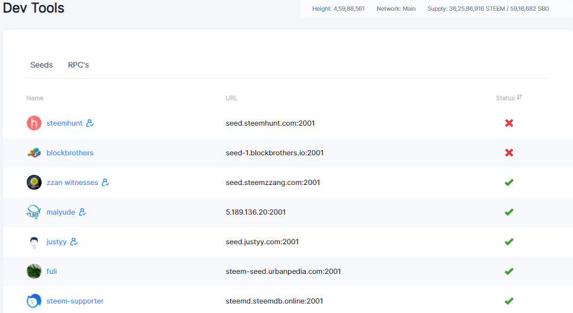Open the maiyude witness link
Screen dimensions: 573x313
point(61,212)
